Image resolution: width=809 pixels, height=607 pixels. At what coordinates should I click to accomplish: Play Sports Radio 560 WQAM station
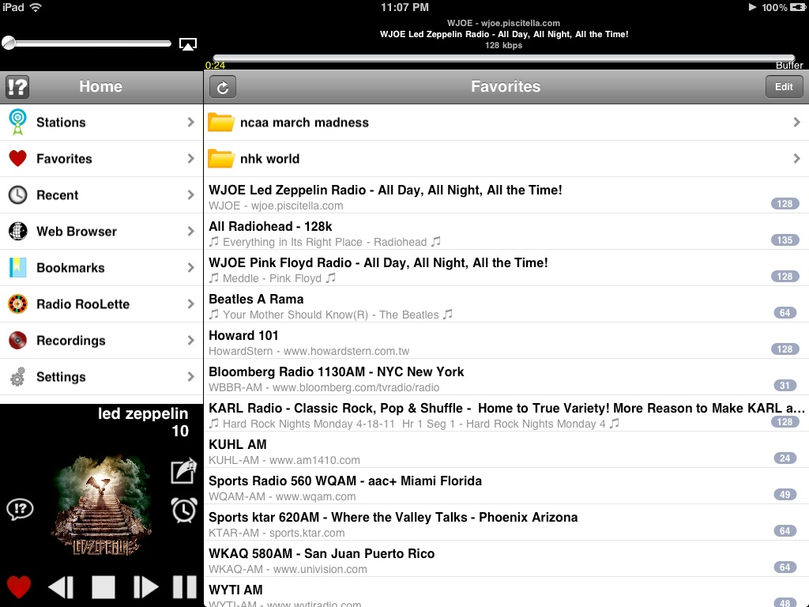(x=506, y=486)
